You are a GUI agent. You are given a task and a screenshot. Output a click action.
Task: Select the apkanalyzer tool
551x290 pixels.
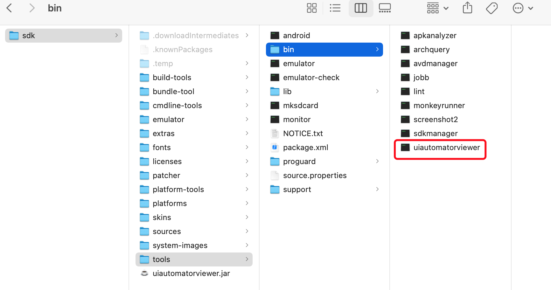point(435,35)
